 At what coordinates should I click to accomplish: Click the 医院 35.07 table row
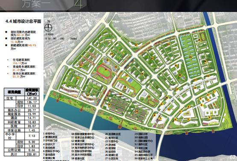[22, 126]
